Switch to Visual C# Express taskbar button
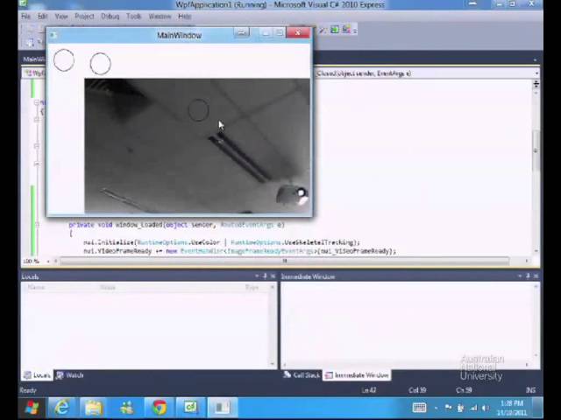The height and width of the screenshot is (420, 561). pyautogui.click(x=191, y=408)
